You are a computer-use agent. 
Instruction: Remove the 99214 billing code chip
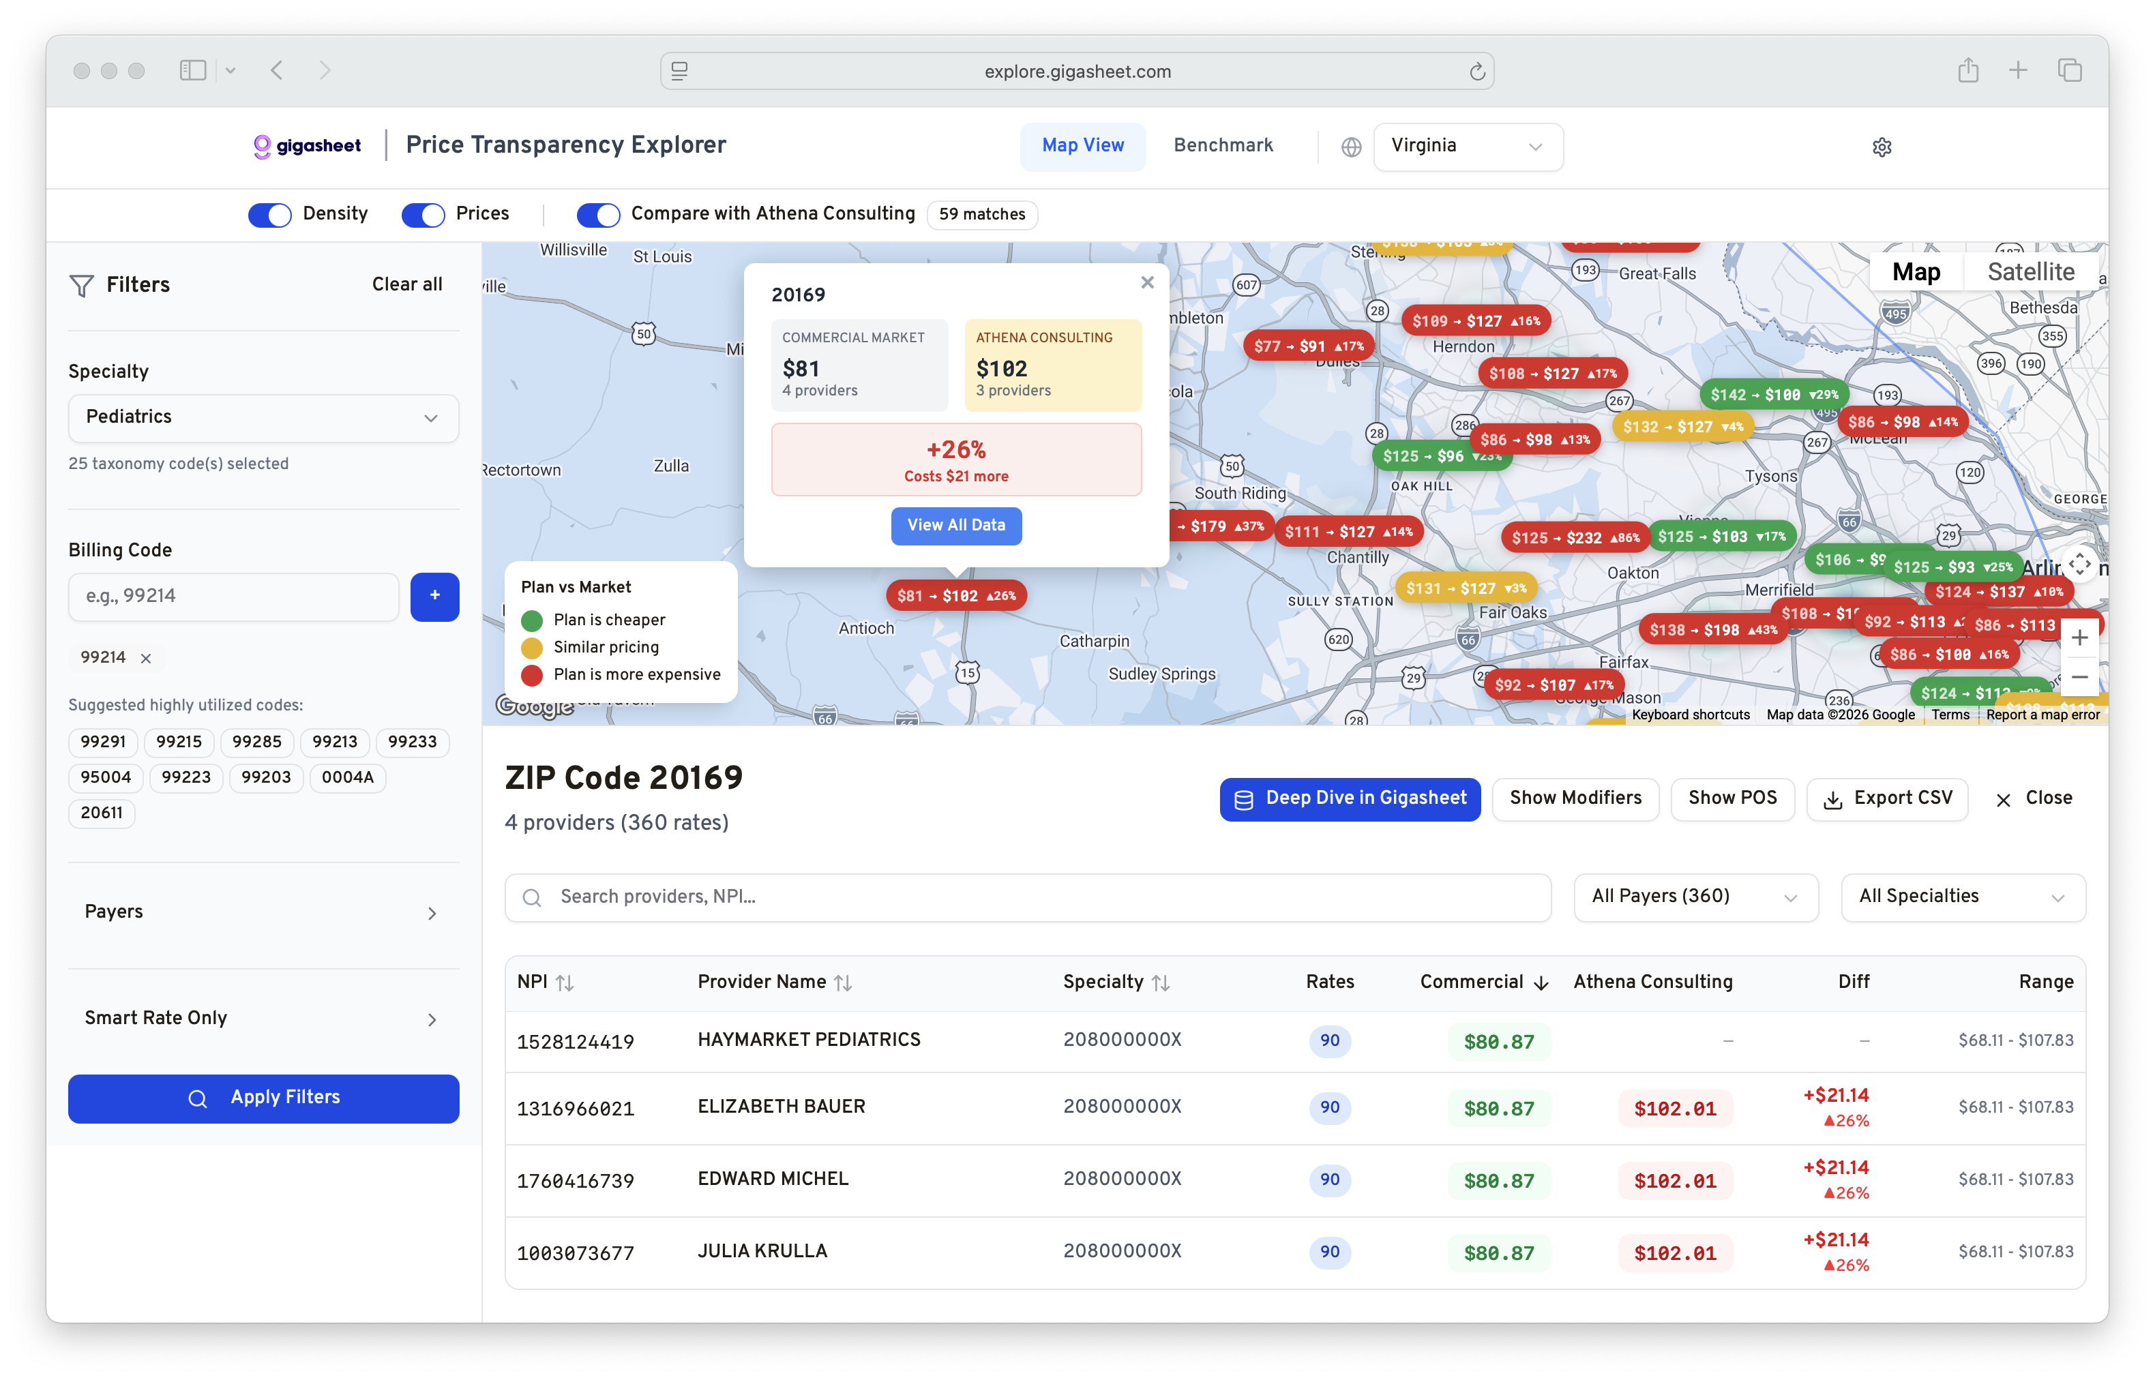click(146, 659)
